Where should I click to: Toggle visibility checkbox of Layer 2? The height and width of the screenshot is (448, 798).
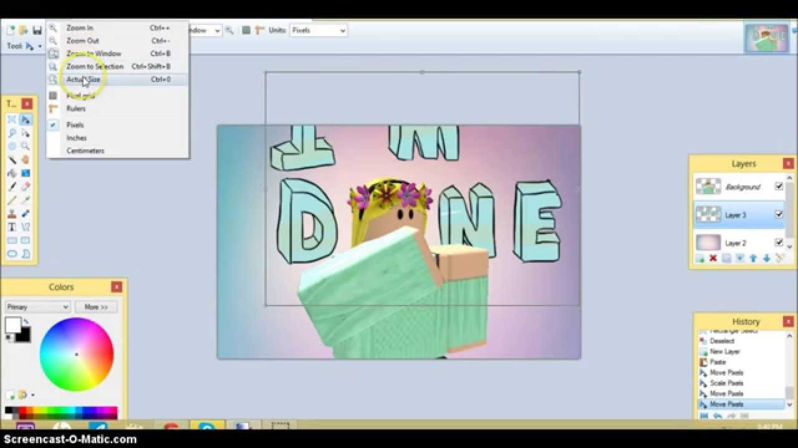tap(779, 242)
